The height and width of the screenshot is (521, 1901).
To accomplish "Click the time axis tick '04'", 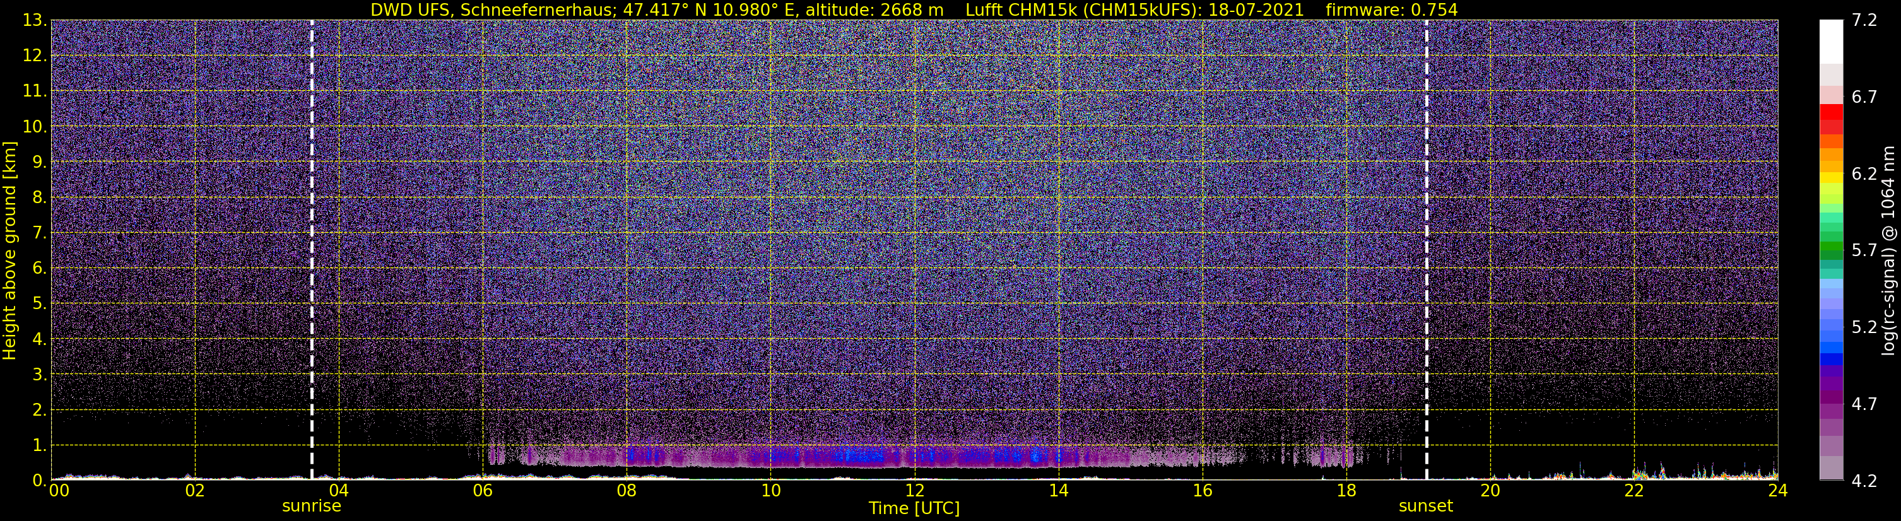I will click(339, 491).
